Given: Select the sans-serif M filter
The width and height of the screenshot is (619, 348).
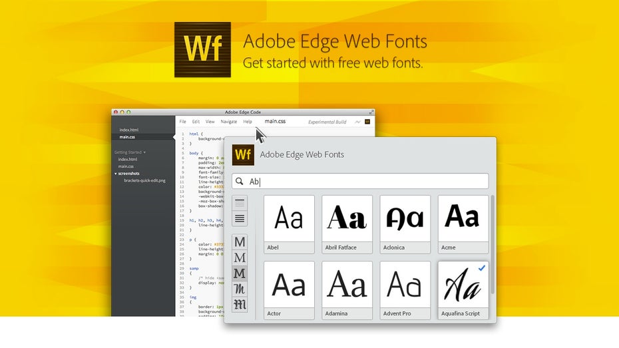Looking at the screenshot, I should coord(240,242).
